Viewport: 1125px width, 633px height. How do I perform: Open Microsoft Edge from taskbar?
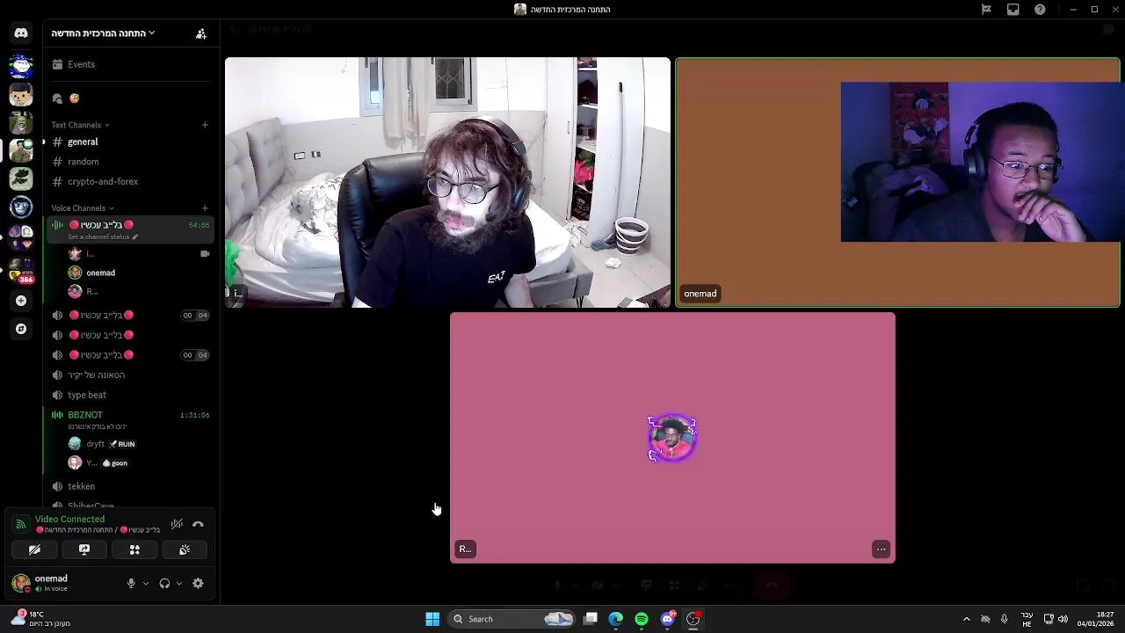click(616, 619)
